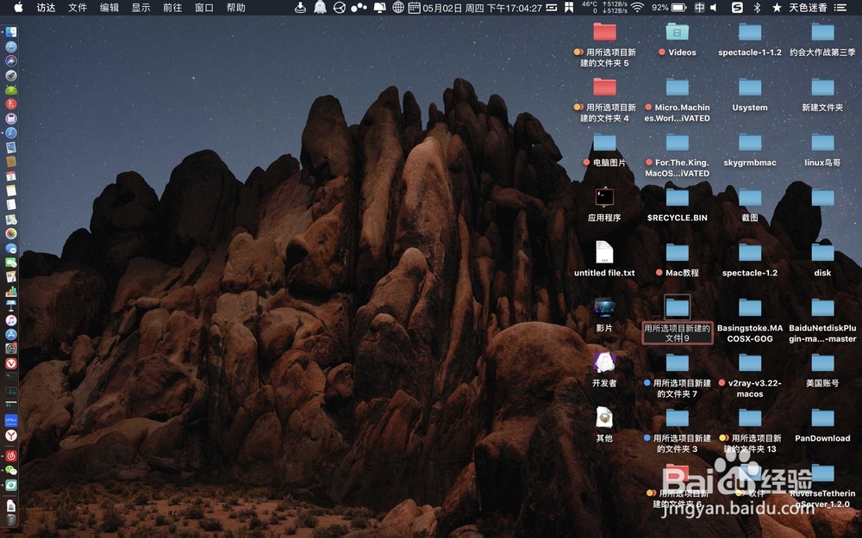The height and width of the screenshot is (538, 862).
Task: Open WeChat from the dock
Action: [x=11, y=471]
